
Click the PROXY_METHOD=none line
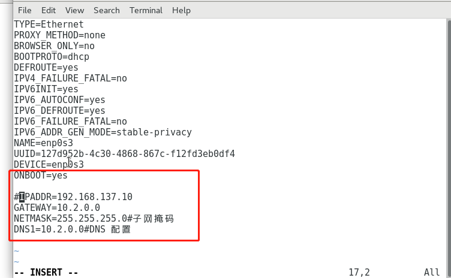click(x=59, y=35)
